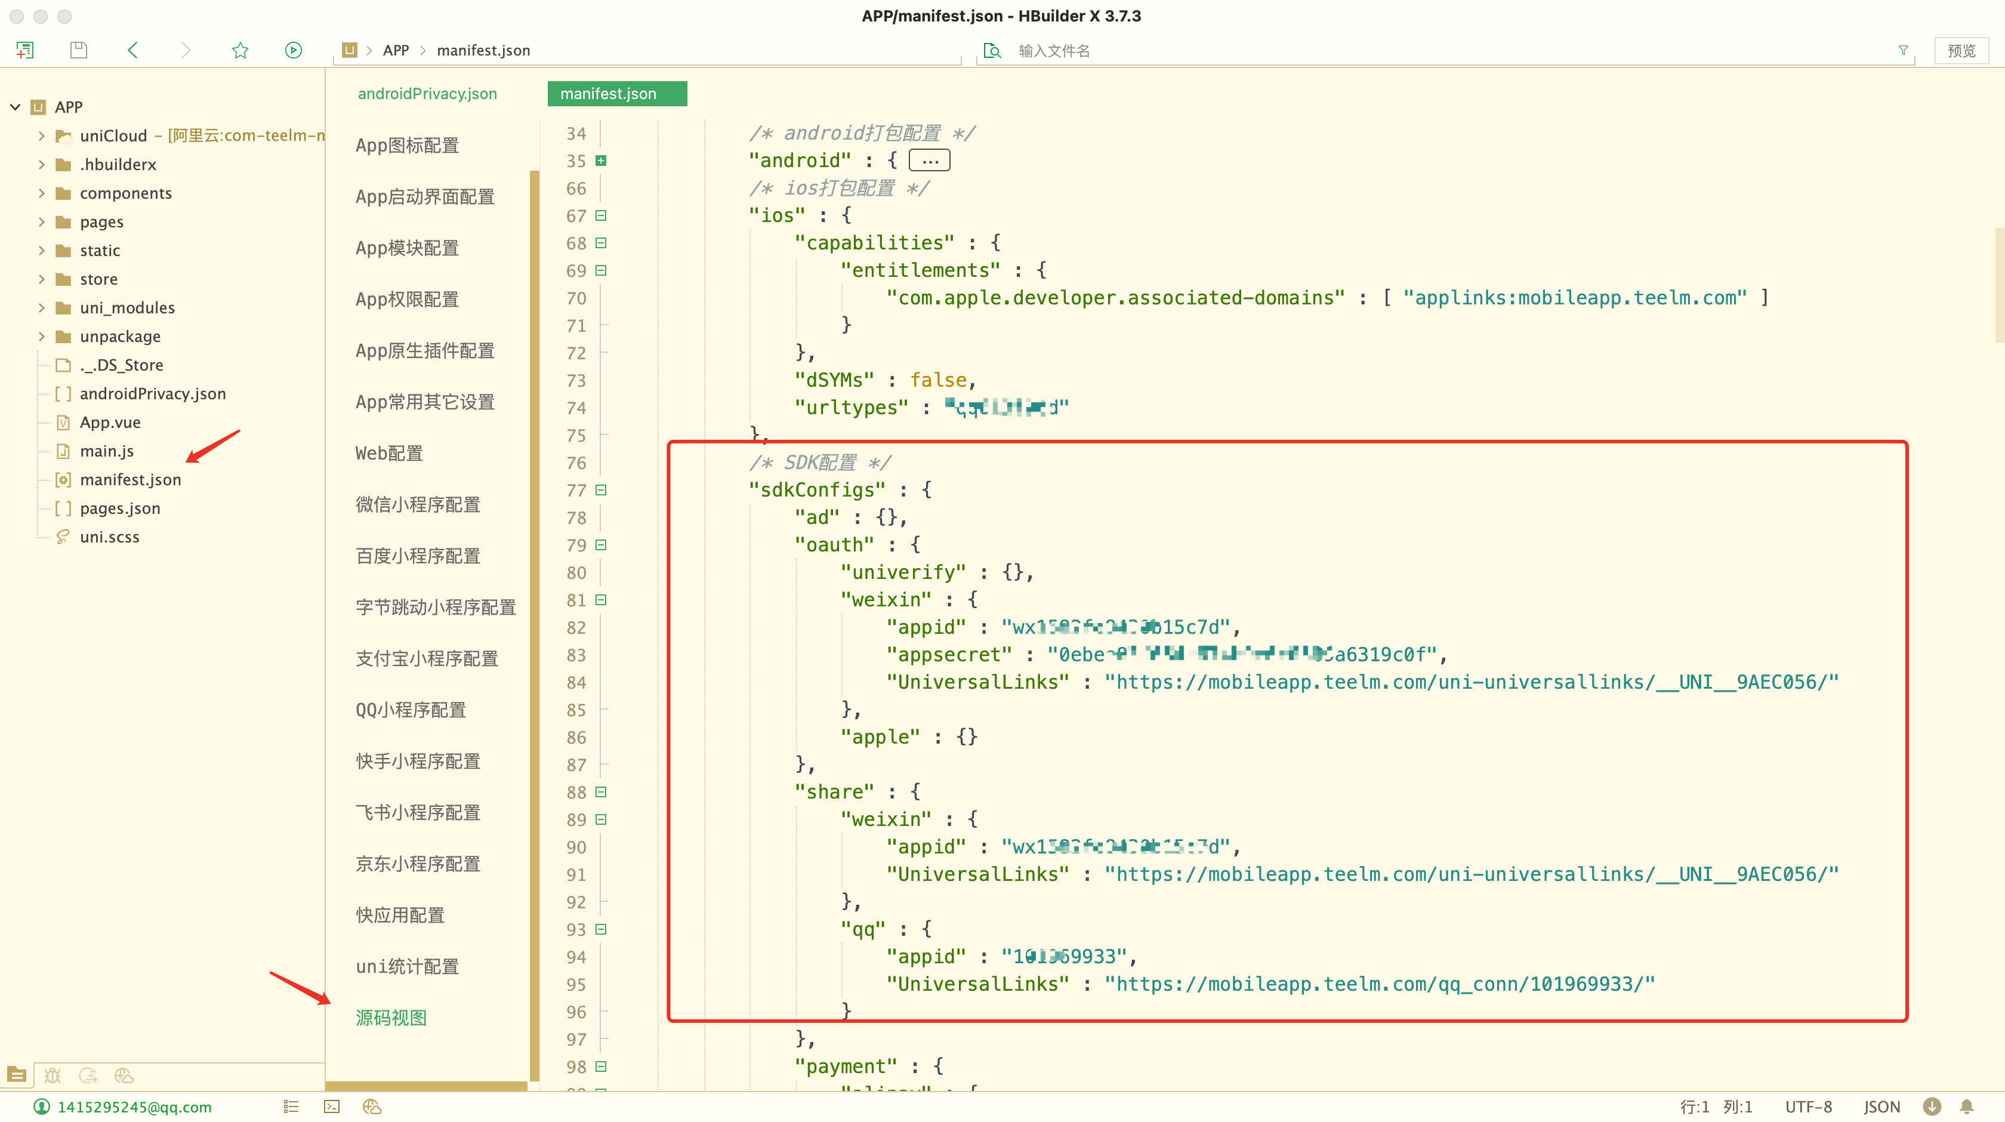Open App模块配置 section
The image size is (2005, 1122).
(x=407, y=248)
